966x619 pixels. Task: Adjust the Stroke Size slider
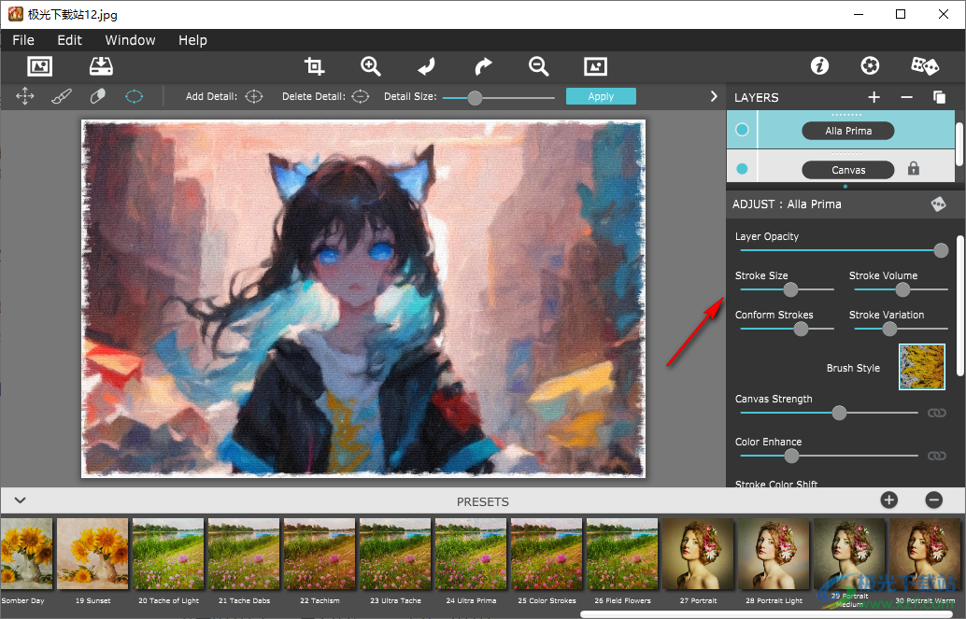(789, 289)
